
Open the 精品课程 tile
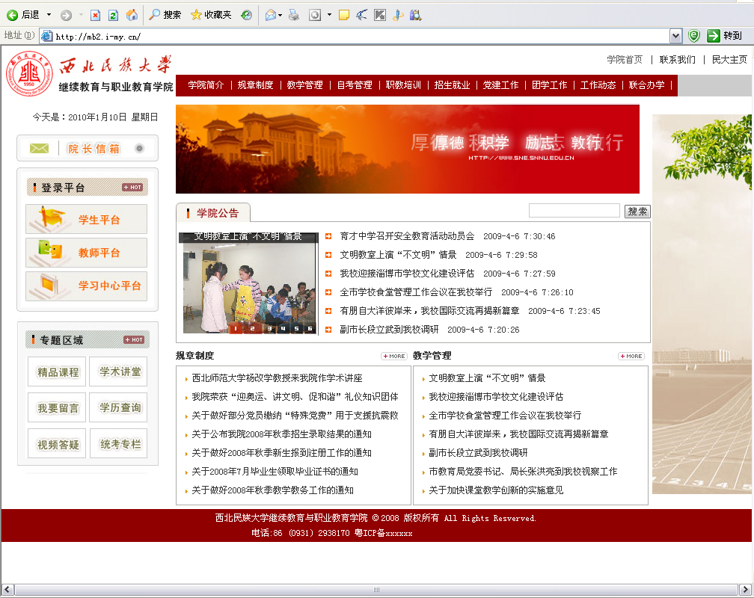[x=57, y=372]
